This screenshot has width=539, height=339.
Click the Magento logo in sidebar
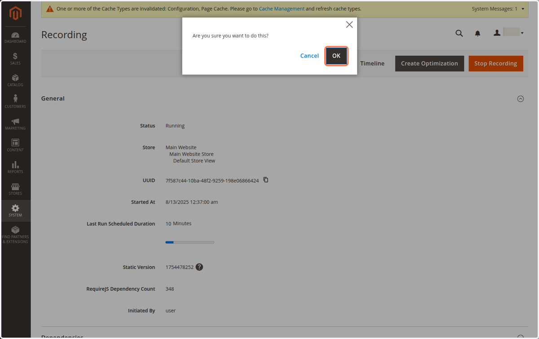tap(15, 13)
